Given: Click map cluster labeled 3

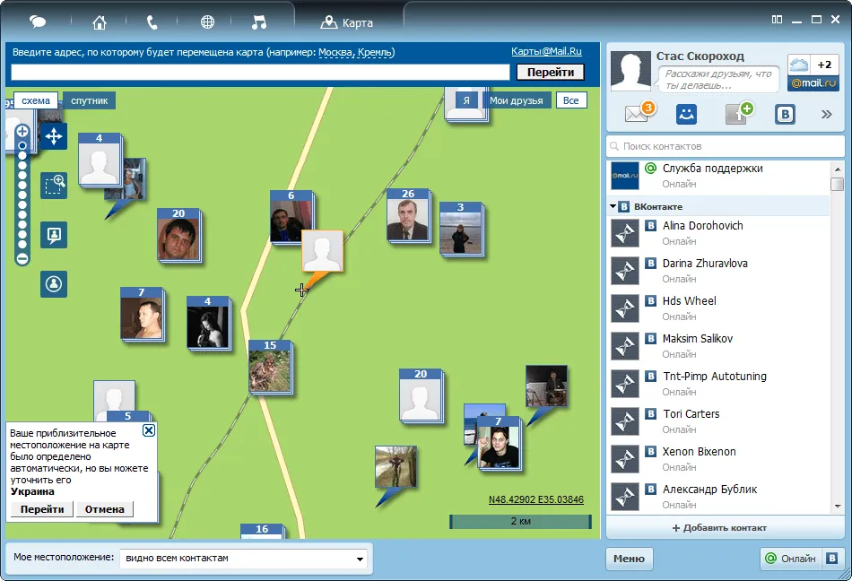Looking at the screenshot, I should click(x=461, y=228).
